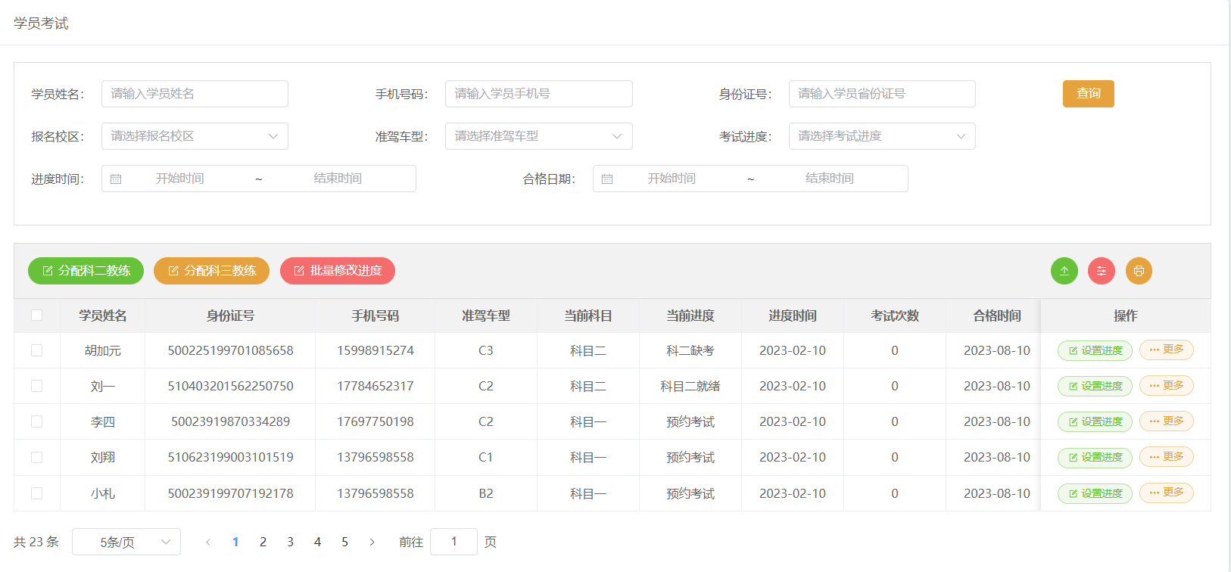This screenshot has height=572, width=1231.
Task: Click 进度时间 结束时间 field
Action: point(338,179)
